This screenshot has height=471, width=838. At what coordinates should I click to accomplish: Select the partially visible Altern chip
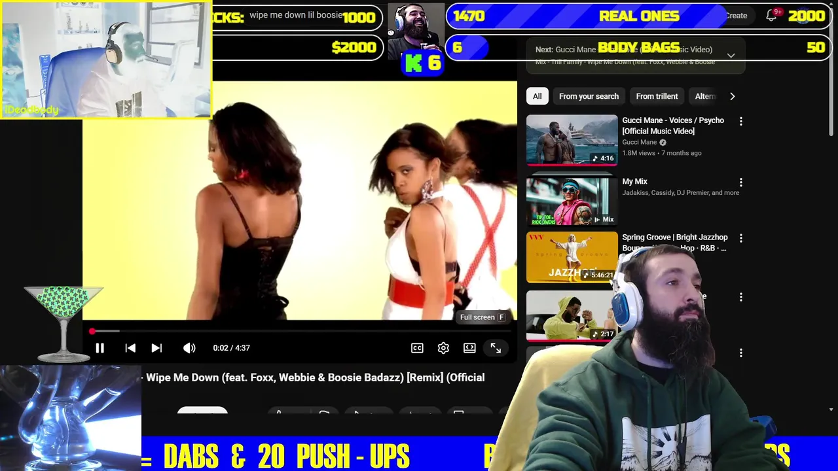pos(704,96)
